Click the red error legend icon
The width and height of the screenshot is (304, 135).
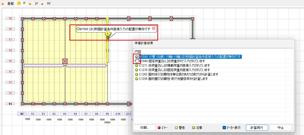(159, 128)
